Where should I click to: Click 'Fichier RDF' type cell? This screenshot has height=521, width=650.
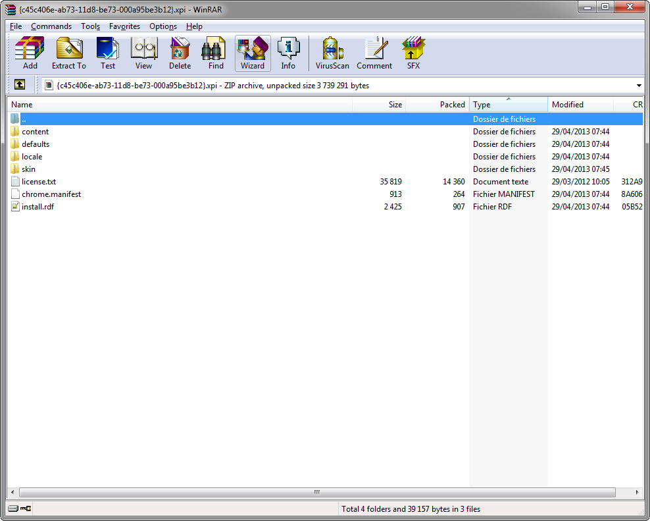(493, 206)
